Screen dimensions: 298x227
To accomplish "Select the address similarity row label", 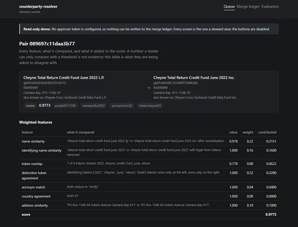I will point(35,206).
